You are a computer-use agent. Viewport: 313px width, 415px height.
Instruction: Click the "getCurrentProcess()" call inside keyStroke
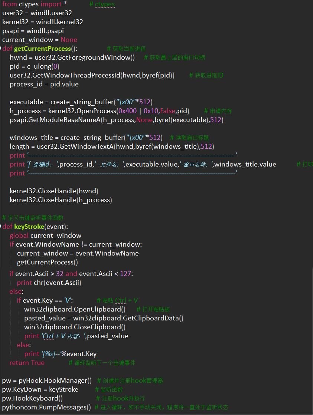pyautogui.click(x=48, y=262)
